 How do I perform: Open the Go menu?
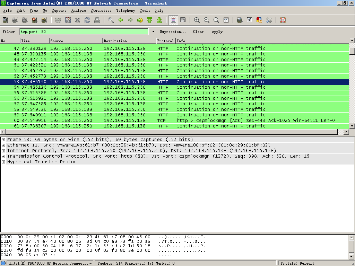45,11
